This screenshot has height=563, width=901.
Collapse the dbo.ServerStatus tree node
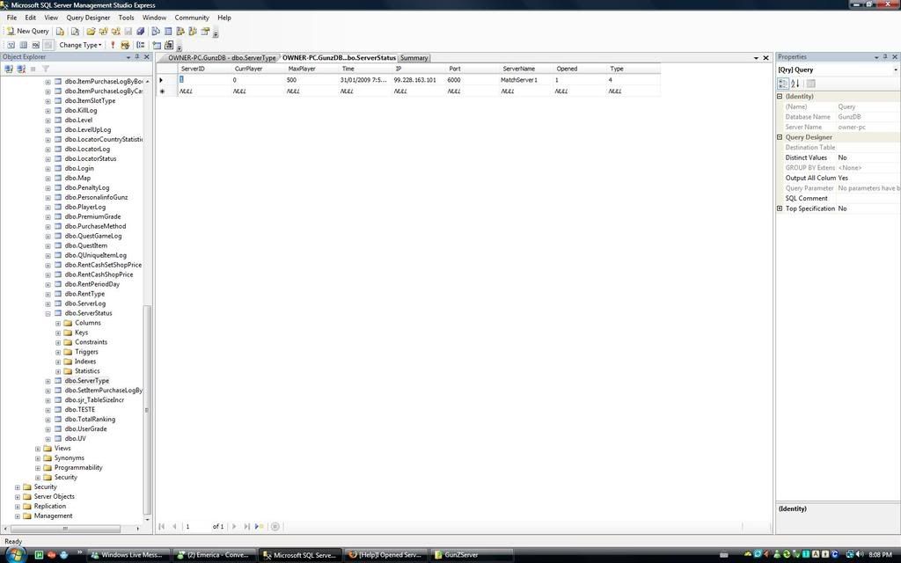48,314
